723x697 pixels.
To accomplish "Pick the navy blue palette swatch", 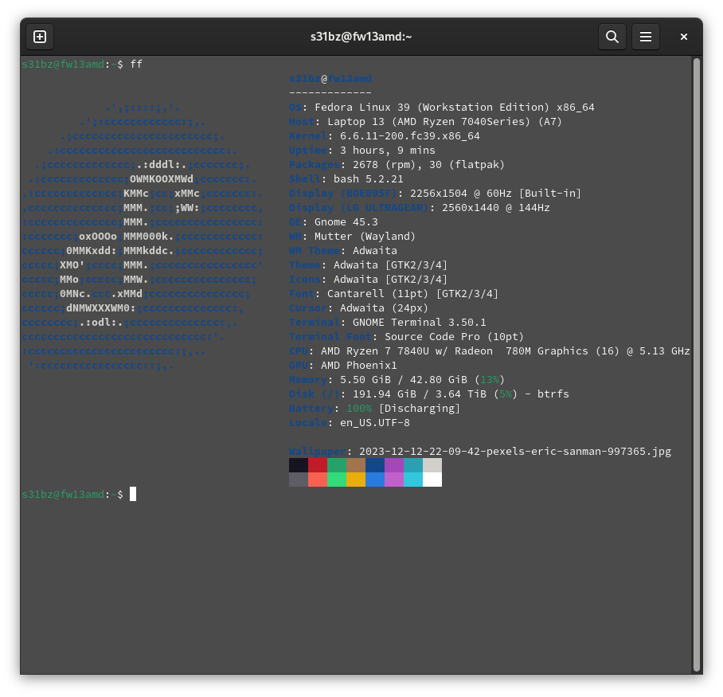I will pyautogui.click(x=375, y=465).
